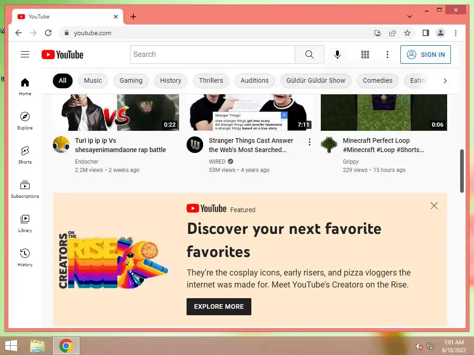
Task: Open the taskbar clock showing 7:01 AM
Action: (x=454, y=346)
